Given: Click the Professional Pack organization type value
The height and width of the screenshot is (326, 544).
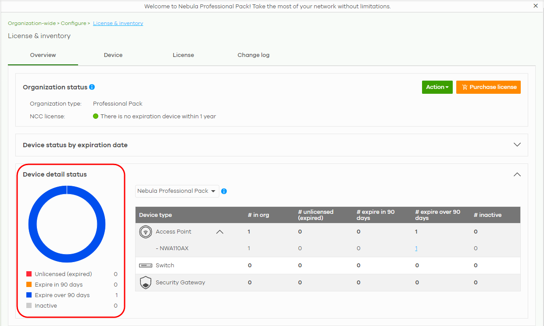Looking at the screenshot, I should pos(118,104).
